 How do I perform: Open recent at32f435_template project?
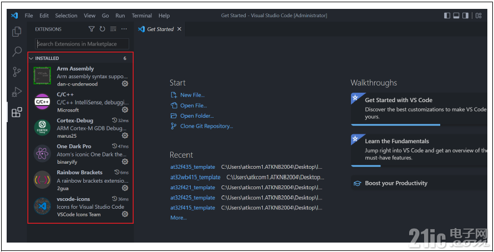[x=192, y=167]
